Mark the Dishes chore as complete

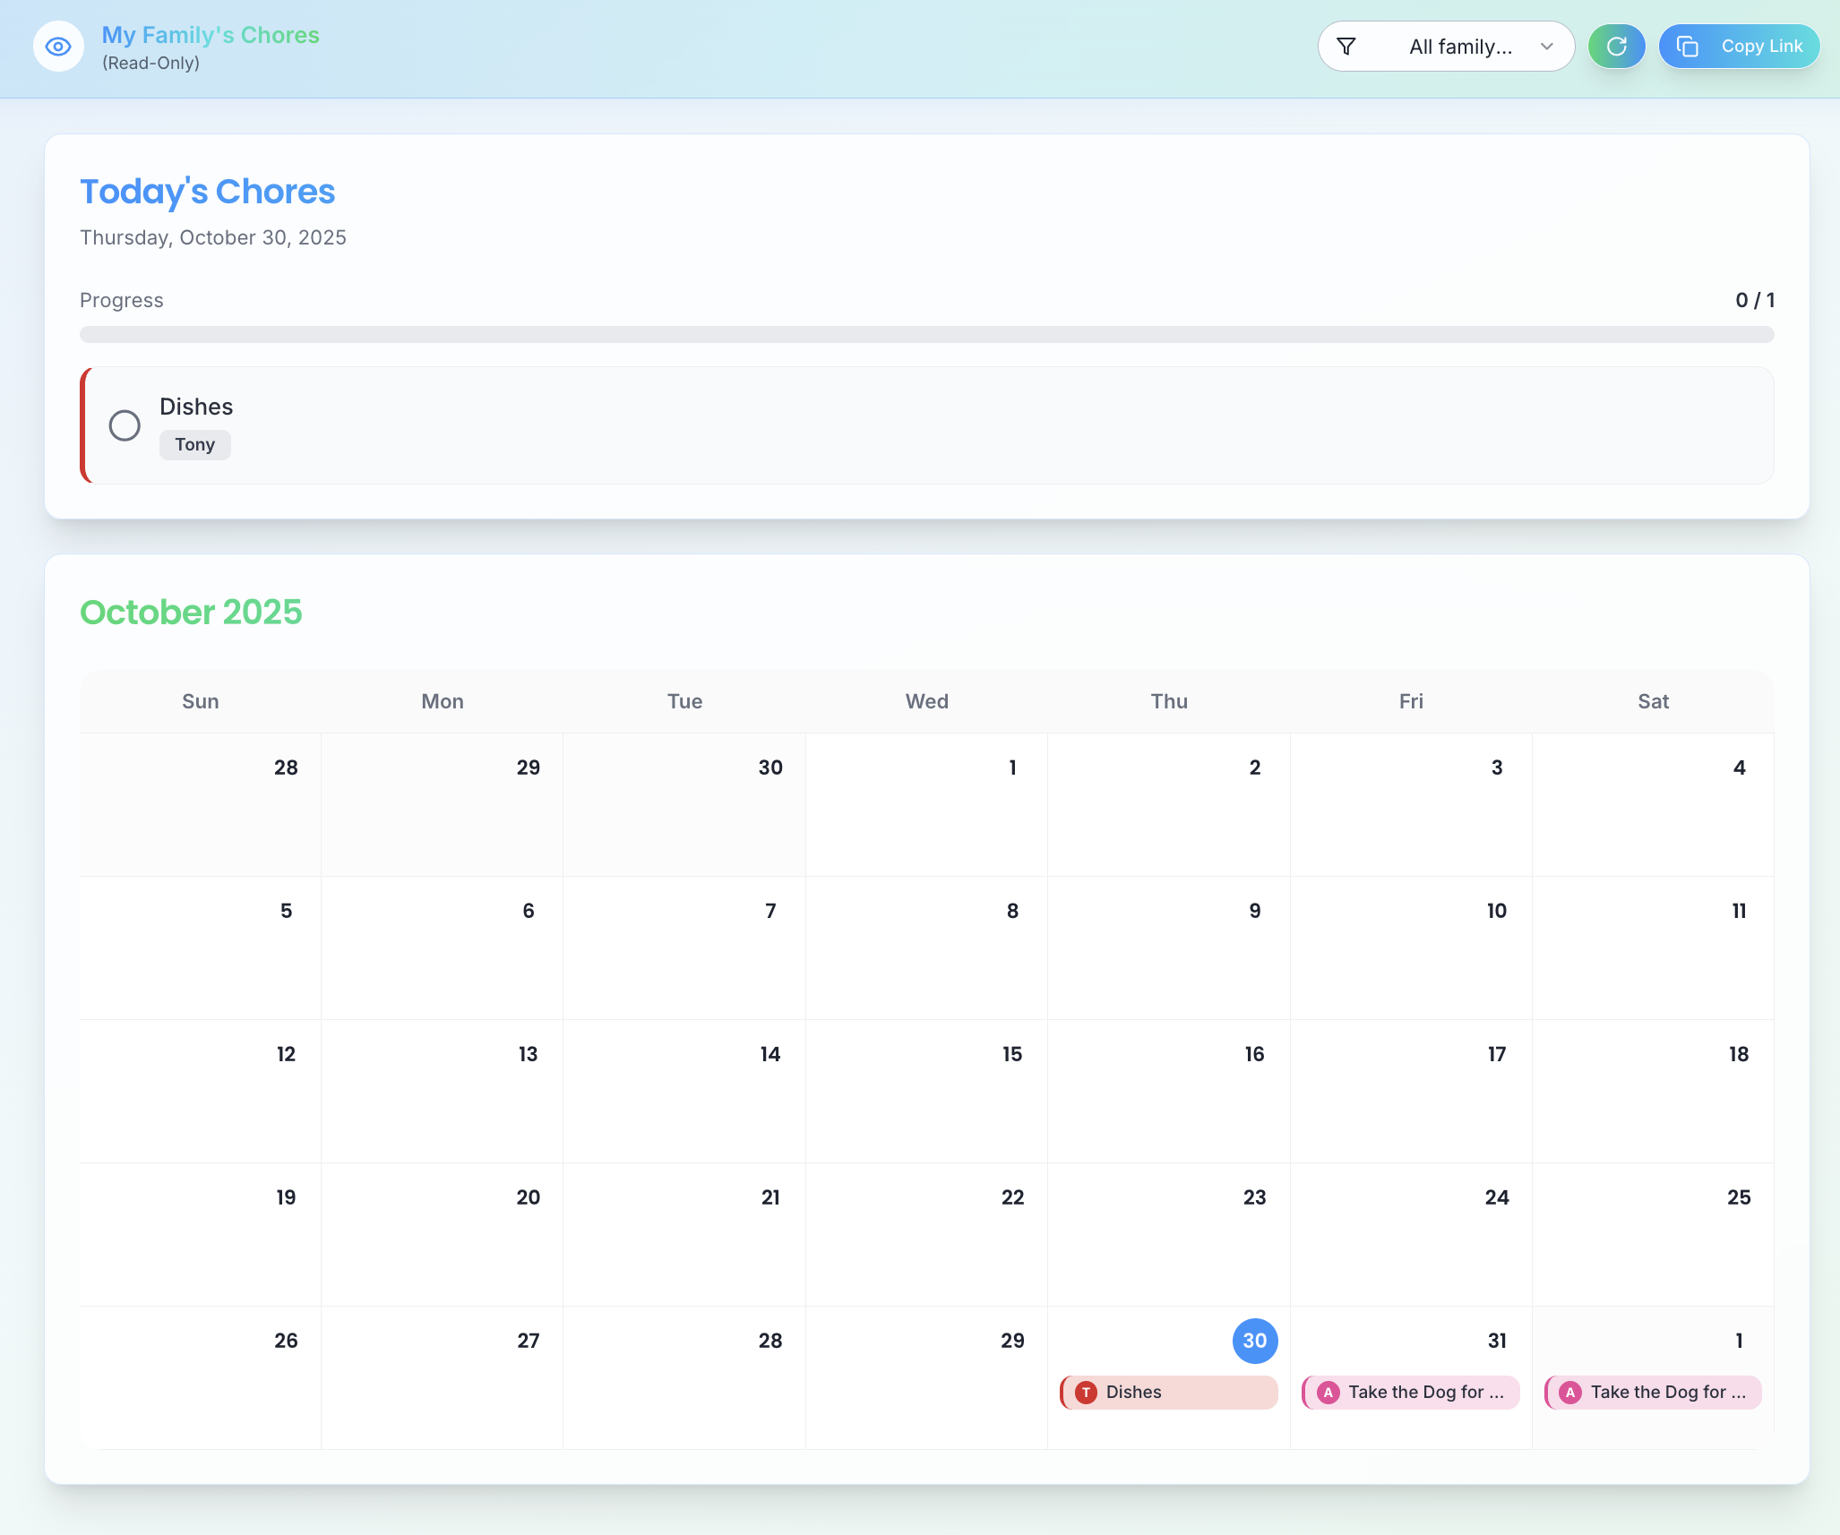click(125, 425)
